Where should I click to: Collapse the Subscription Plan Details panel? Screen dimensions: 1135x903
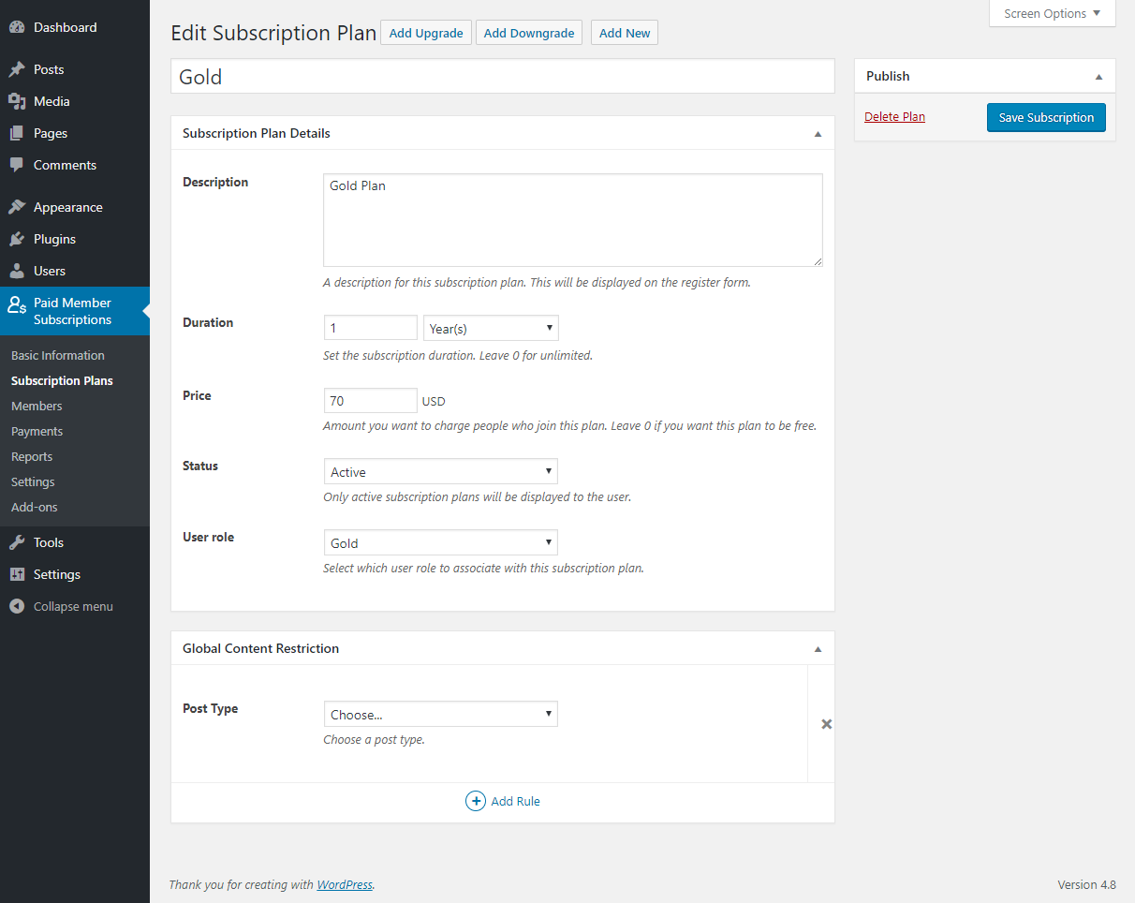[817, 133]
